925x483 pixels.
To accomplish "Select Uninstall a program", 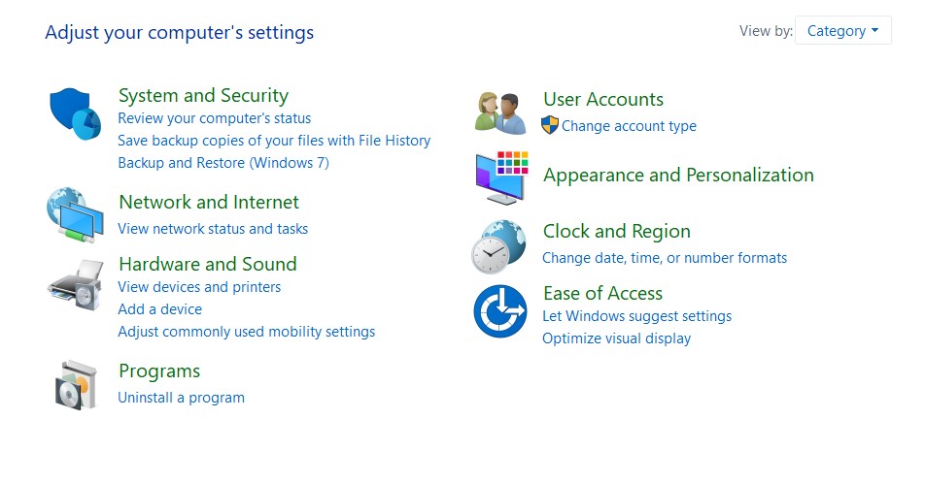I will coord(181,398).
